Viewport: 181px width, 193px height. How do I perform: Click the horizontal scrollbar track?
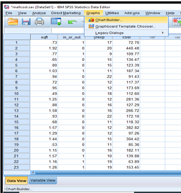tap(108, 173)
